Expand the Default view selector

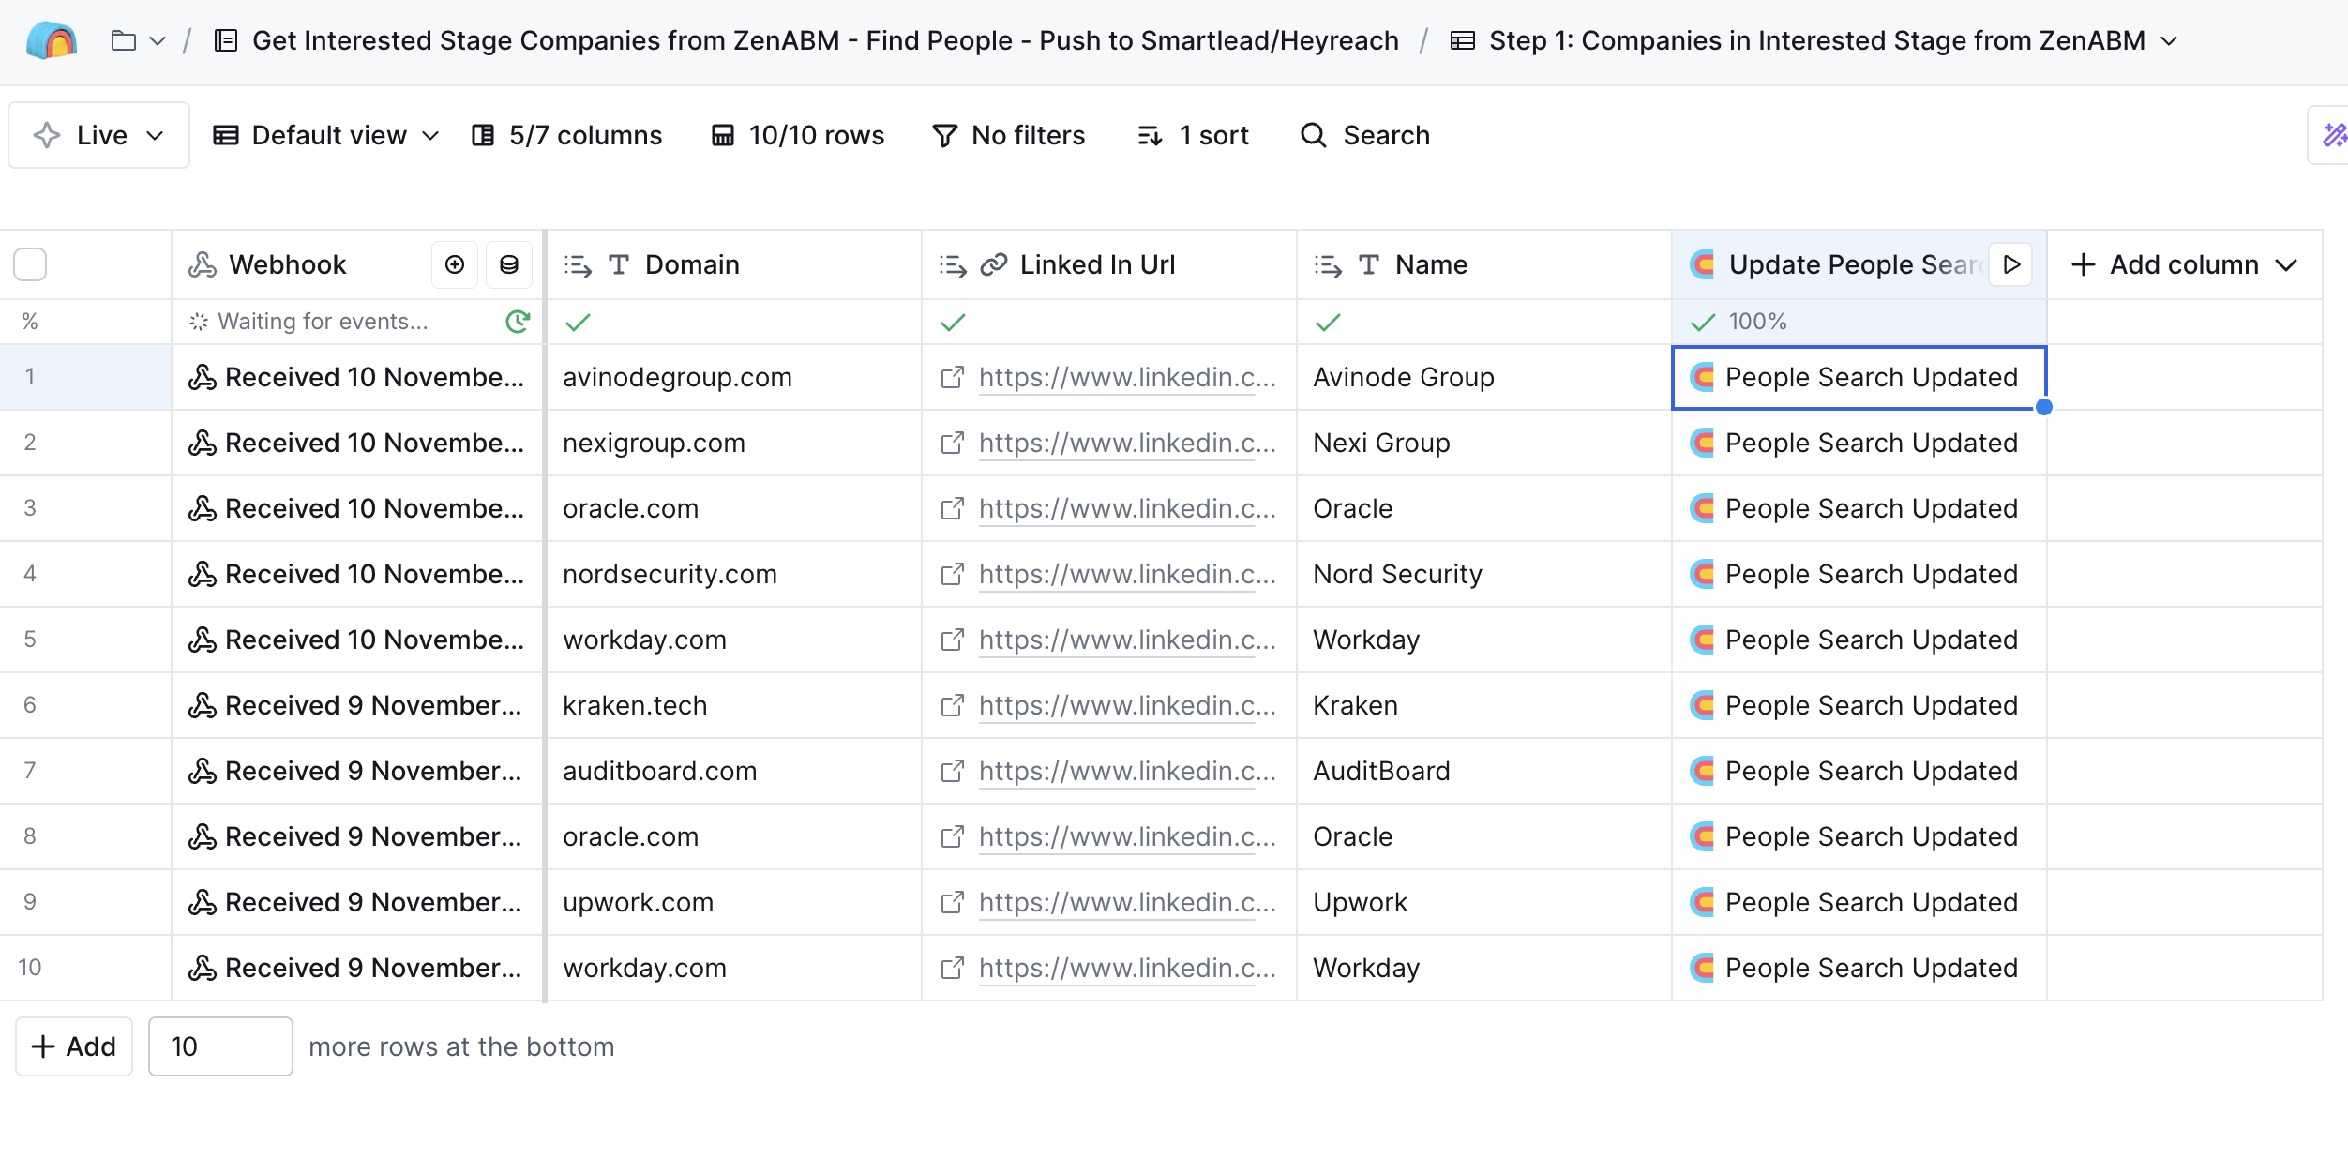point(324,134)
